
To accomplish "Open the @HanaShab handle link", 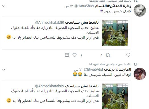I will click(x=84, y=6).
